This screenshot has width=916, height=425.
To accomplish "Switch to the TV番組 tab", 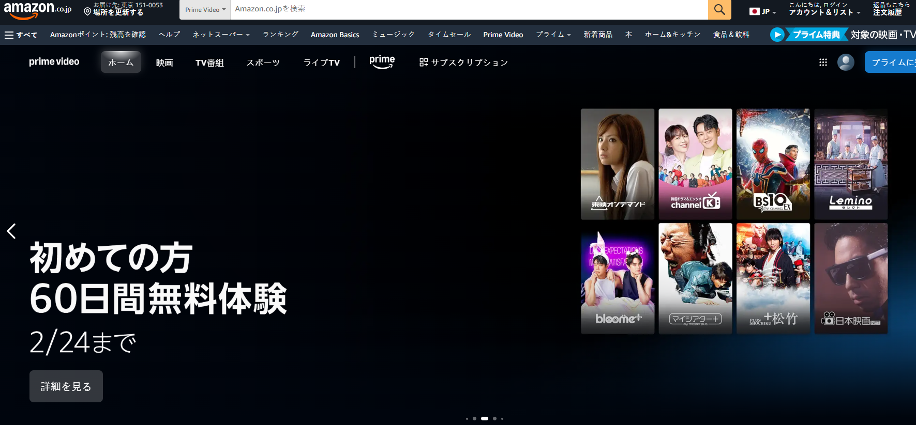I will 209,62.
